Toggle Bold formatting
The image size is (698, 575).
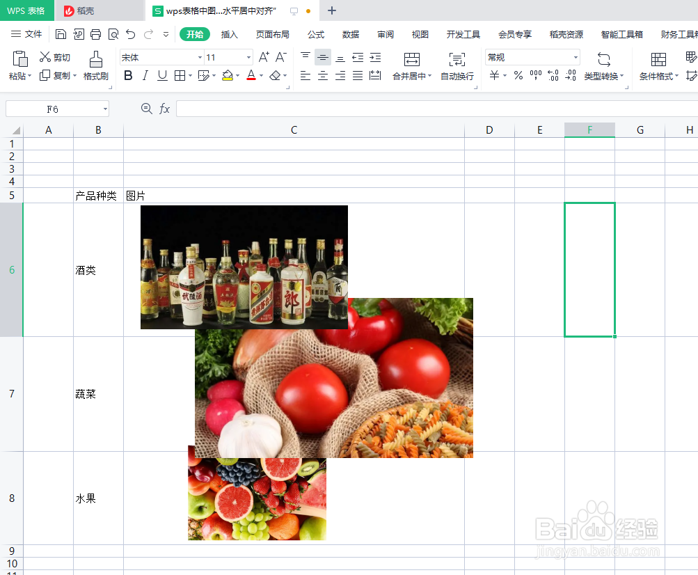click(128, 75)
